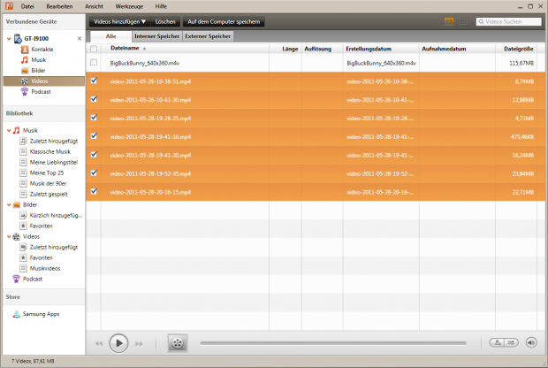
Task: Uncheck video-2011-05-26-10-38-51.mp4 checkbox
Action: 95,80
